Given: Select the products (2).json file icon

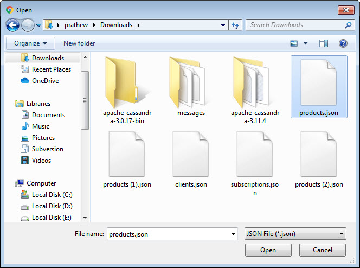Looking at the screenshot, I should pyautogui.click(x=319, y=154).
